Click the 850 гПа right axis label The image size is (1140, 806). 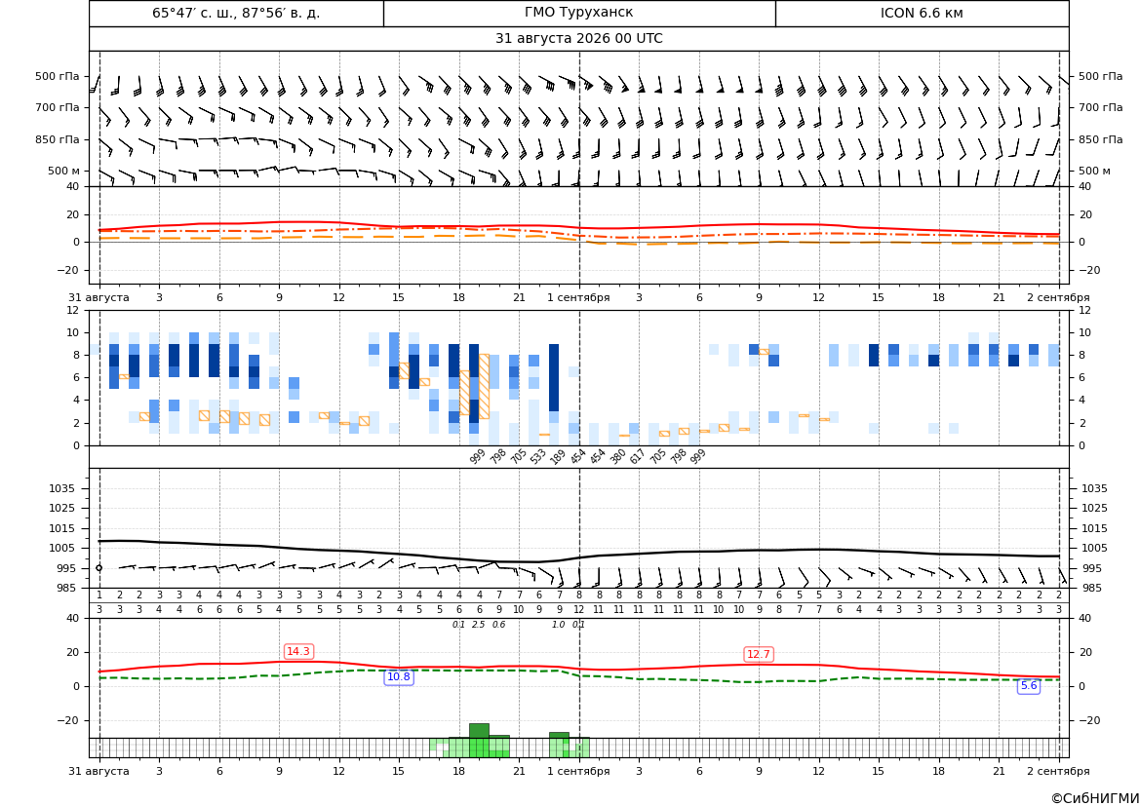(1101, 139)
